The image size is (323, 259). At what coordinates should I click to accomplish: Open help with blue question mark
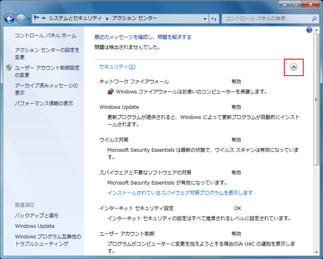[309, 30]
